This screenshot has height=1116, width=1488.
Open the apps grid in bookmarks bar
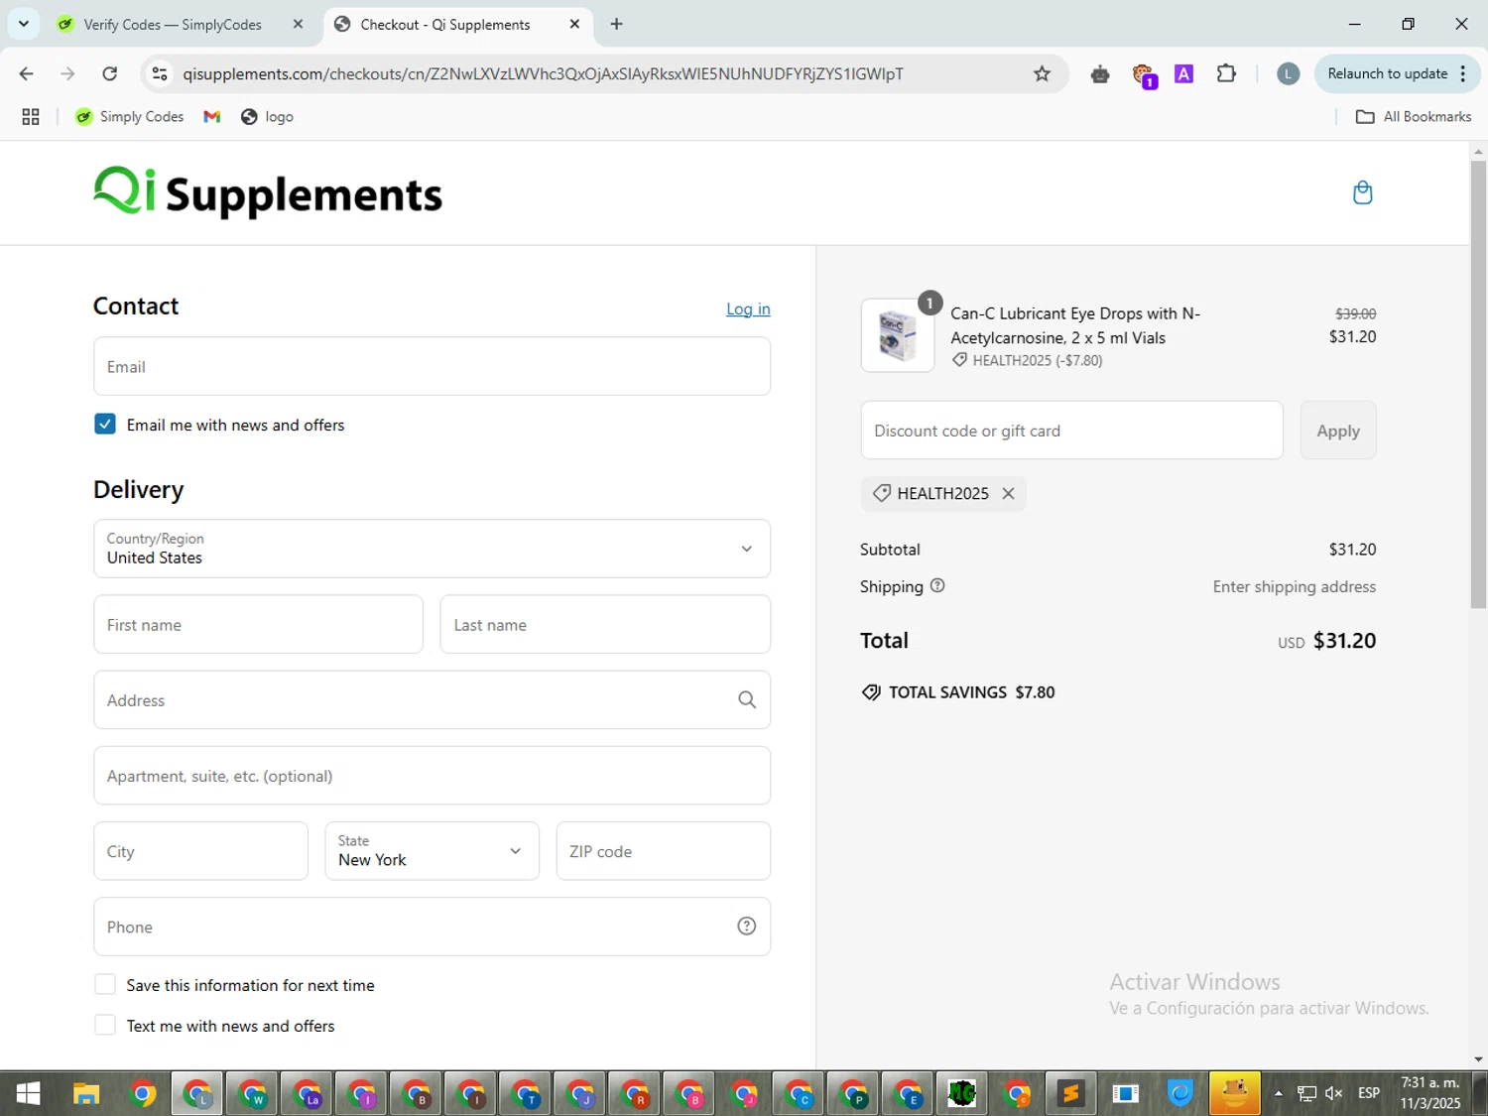[x=31, y=117]
